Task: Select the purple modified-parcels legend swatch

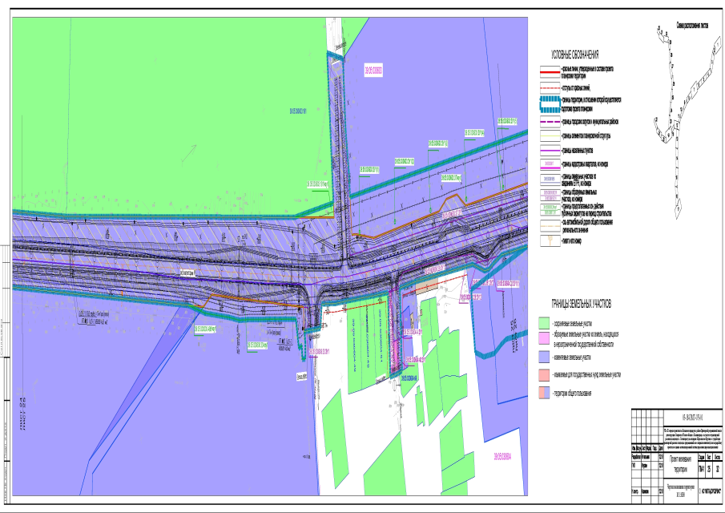Action: [543, 357]
